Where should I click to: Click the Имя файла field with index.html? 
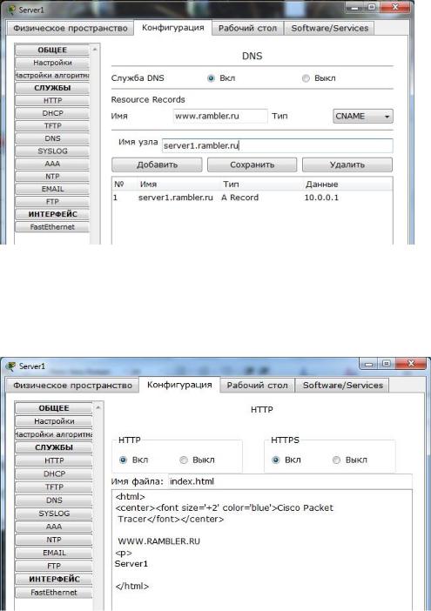290,481
